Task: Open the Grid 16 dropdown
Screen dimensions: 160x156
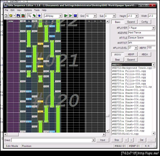Action: click(x=95, y=16)
